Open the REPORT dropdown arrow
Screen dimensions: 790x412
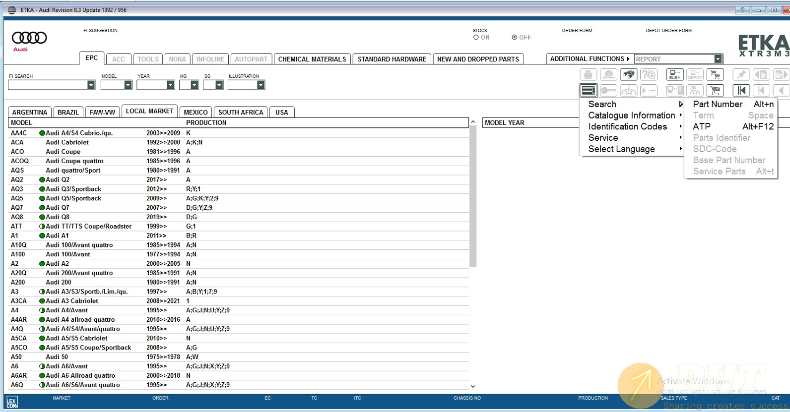click(x=718, y=59)
